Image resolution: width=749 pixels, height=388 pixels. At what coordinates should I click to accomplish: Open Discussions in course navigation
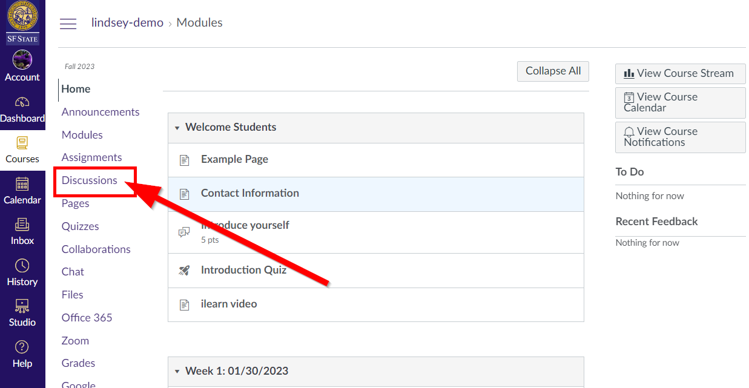90,180
